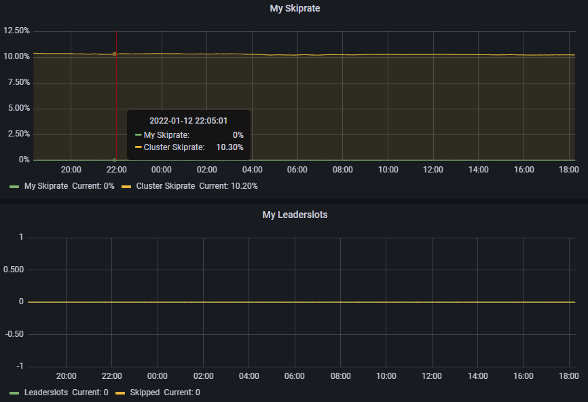
Task: Click the 1 y-axis label in Leaderslots
Action: [21, 237]
